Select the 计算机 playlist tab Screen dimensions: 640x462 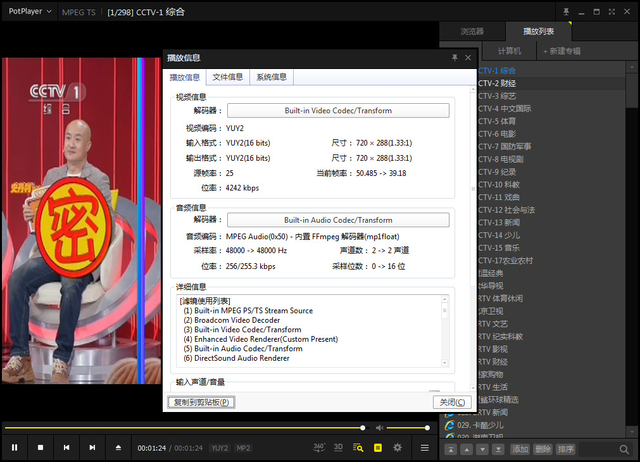click(x=510, y=51)
